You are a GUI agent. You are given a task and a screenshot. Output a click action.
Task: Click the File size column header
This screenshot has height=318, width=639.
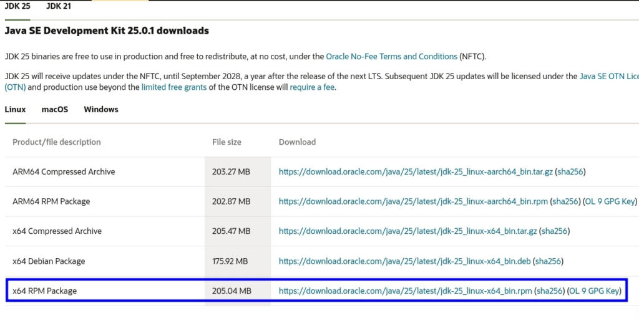[227, 142]
